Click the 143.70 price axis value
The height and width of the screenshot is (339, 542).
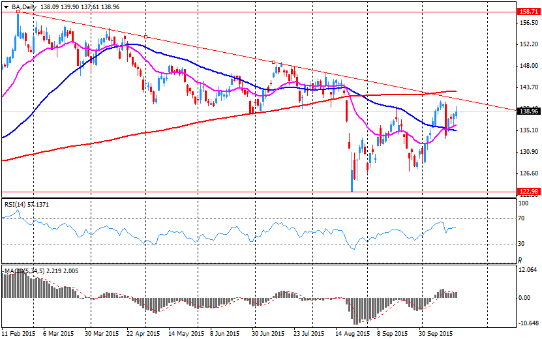click(528, 87)
